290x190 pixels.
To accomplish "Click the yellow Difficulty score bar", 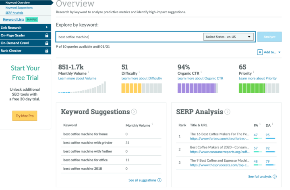I will [141, 88].
